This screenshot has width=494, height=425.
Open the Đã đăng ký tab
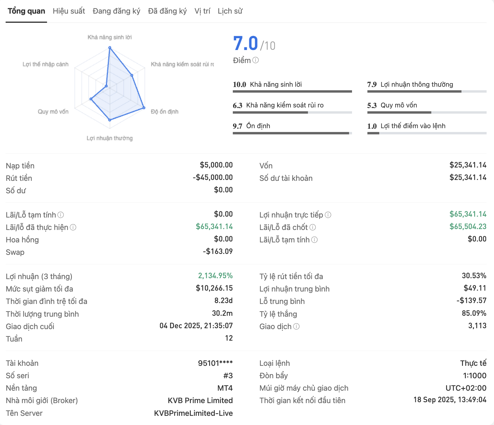[167, 11]
